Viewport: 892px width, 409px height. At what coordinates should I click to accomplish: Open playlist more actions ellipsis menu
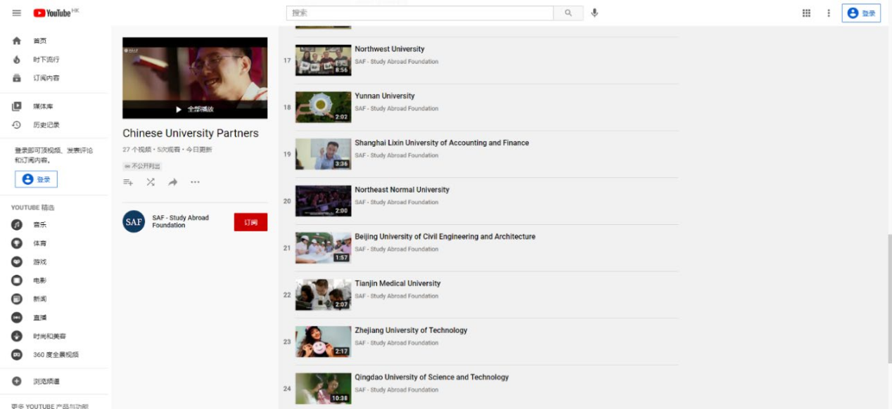(x=195, y=182)
